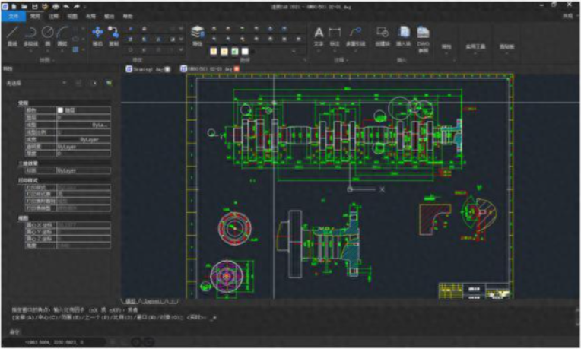Open the Layer Properties stack icon

coord(197,33)
